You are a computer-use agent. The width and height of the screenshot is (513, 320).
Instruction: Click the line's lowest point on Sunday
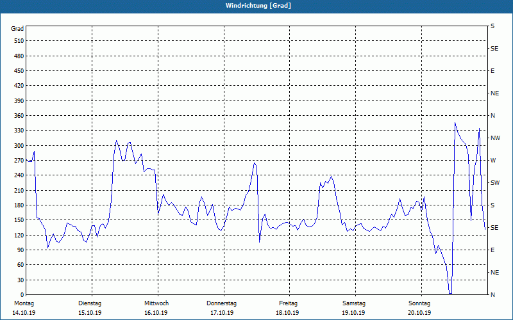(x=450, y=292)
